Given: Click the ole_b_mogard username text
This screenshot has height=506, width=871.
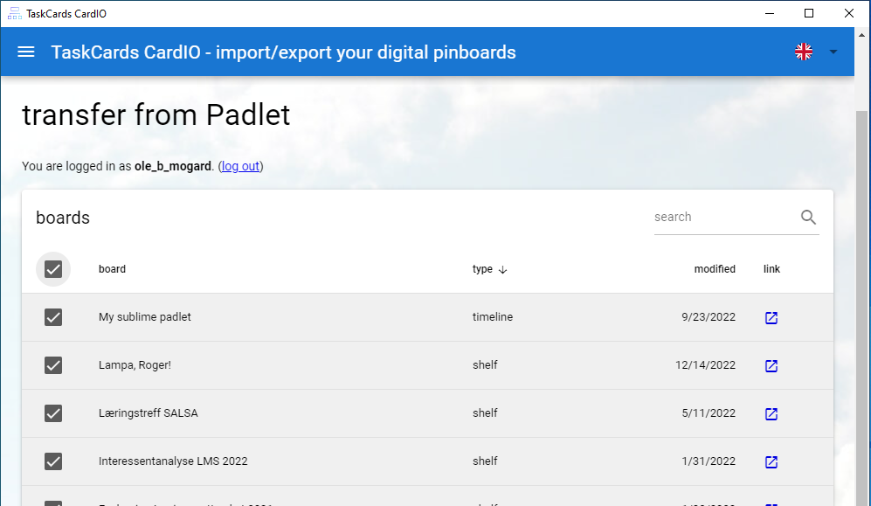Looking at the screenshot, I should coord(173,166).
